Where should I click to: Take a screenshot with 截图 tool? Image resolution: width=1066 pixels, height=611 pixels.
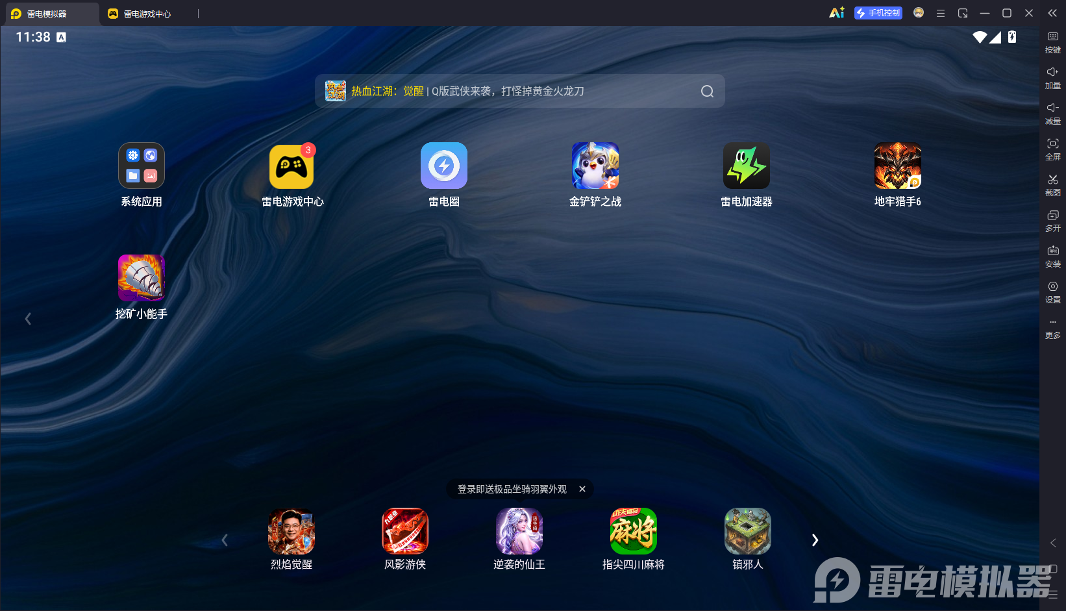1053,186
